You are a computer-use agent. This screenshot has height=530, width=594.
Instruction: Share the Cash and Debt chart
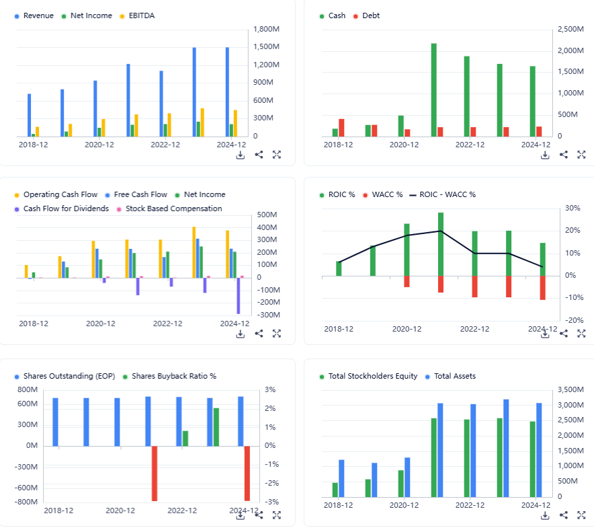coord(564,155)
